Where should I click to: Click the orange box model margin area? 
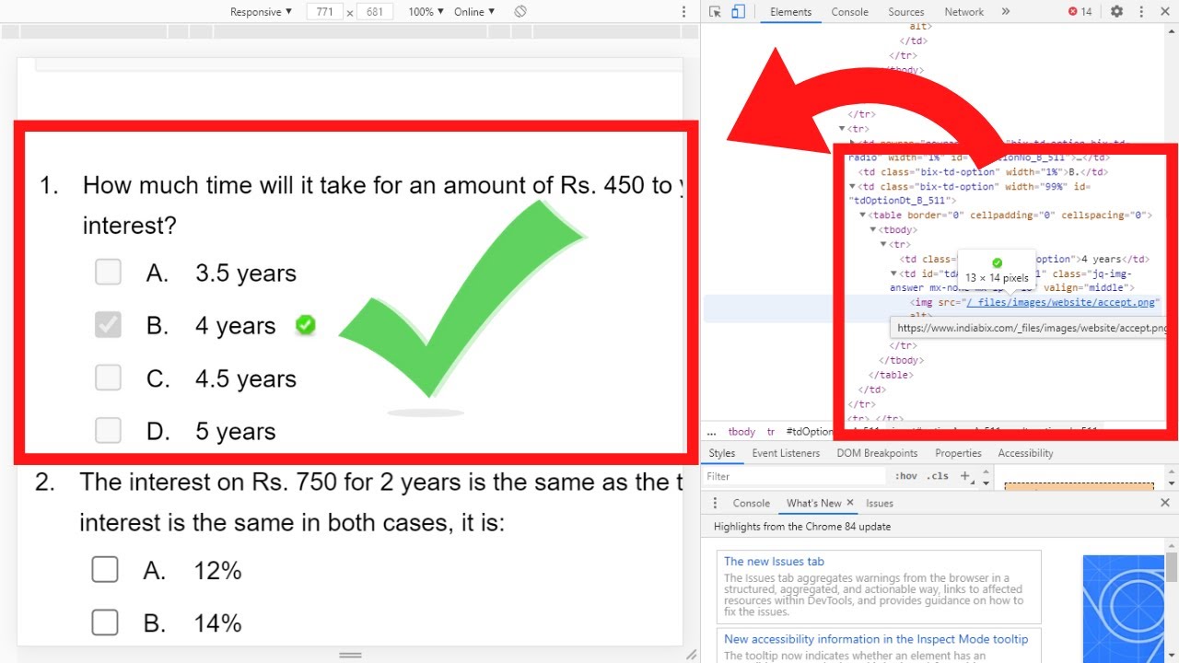(x=1079, y=484)
